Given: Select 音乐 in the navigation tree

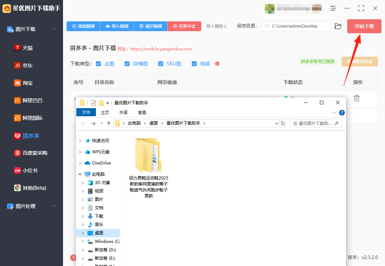Looking at the screenshot, I should click(x=99, y=224).
